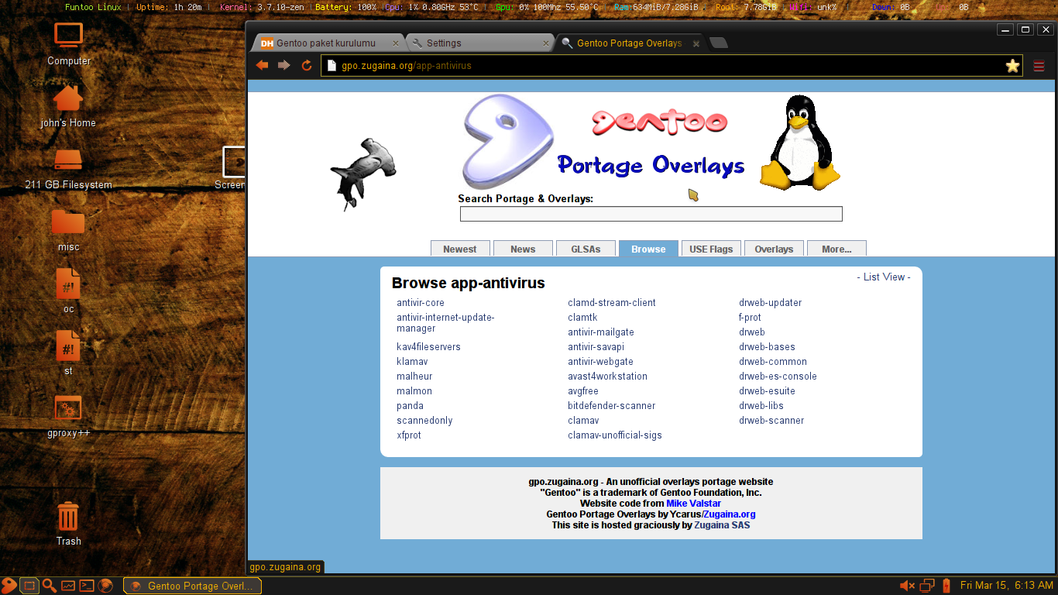Click the show desktop taskbar icon
The height and width of the screenshot is (595, 1058).
tap(29, 586)
